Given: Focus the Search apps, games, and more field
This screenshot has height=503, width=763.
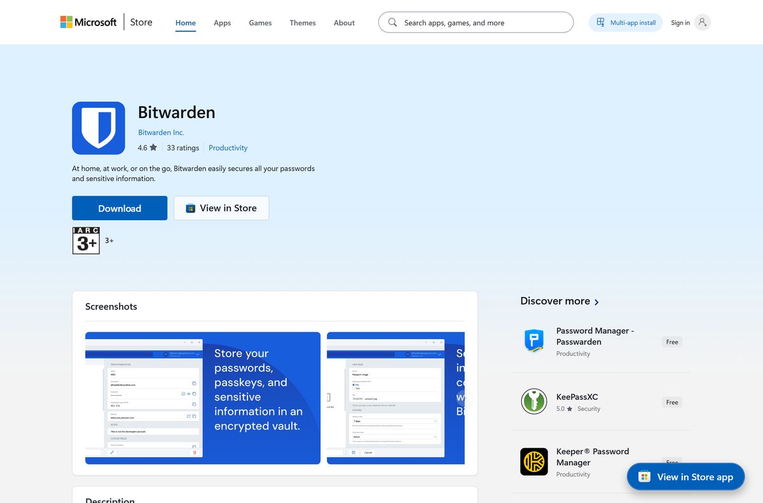Looking at the screenshot, I should tap(476, 22).
